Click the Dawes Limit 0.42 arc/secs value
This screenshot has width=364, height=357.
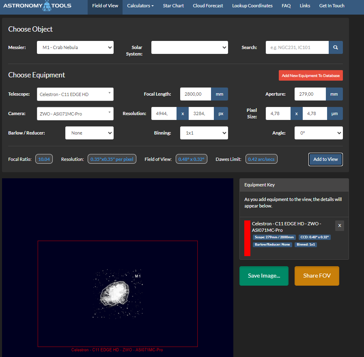(261, 159)
